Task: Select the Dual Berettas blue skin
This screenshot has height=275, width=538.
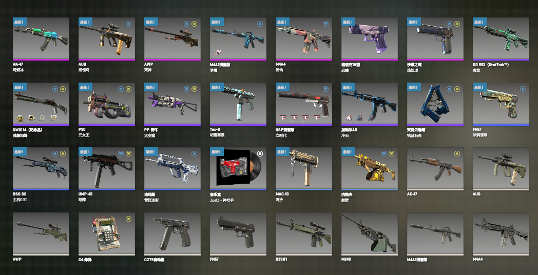Action: click(435, 104)
